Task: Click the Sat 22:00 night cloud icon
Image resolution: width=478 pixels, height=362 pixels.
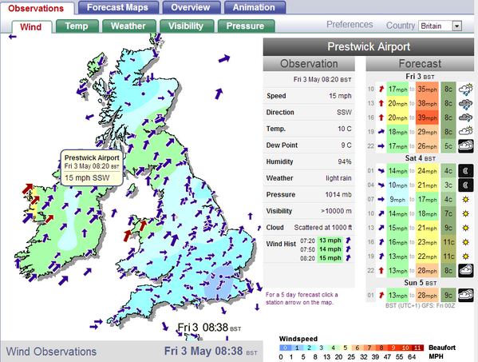Action: click(465, 270)
